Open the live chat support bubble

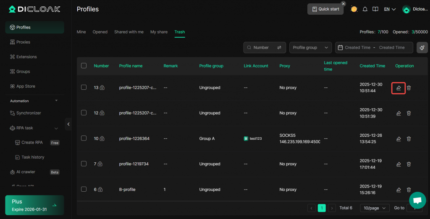[x=417, y=200]
